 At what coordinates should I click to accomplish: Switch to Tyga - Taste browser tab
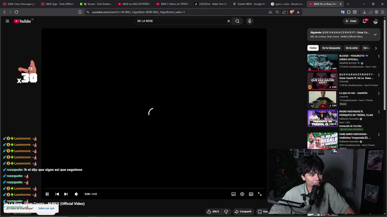(57, 4)
